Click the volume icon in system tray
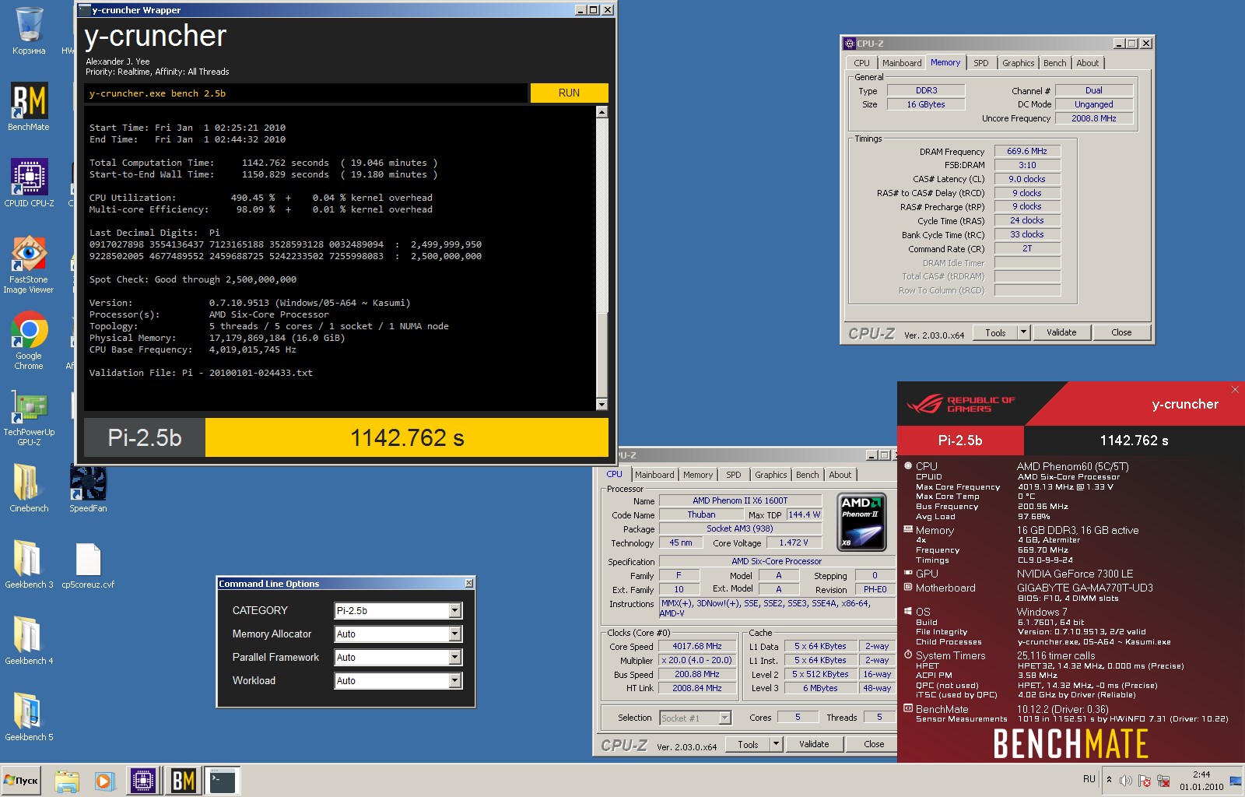The height and width of the screenshot is (797, 1245). (1125, 780)
